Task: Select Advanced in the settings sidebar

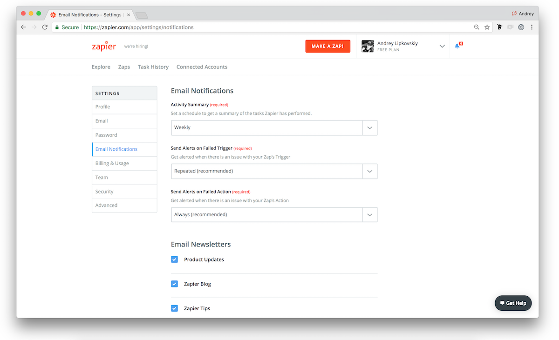Action: (124, 206)
